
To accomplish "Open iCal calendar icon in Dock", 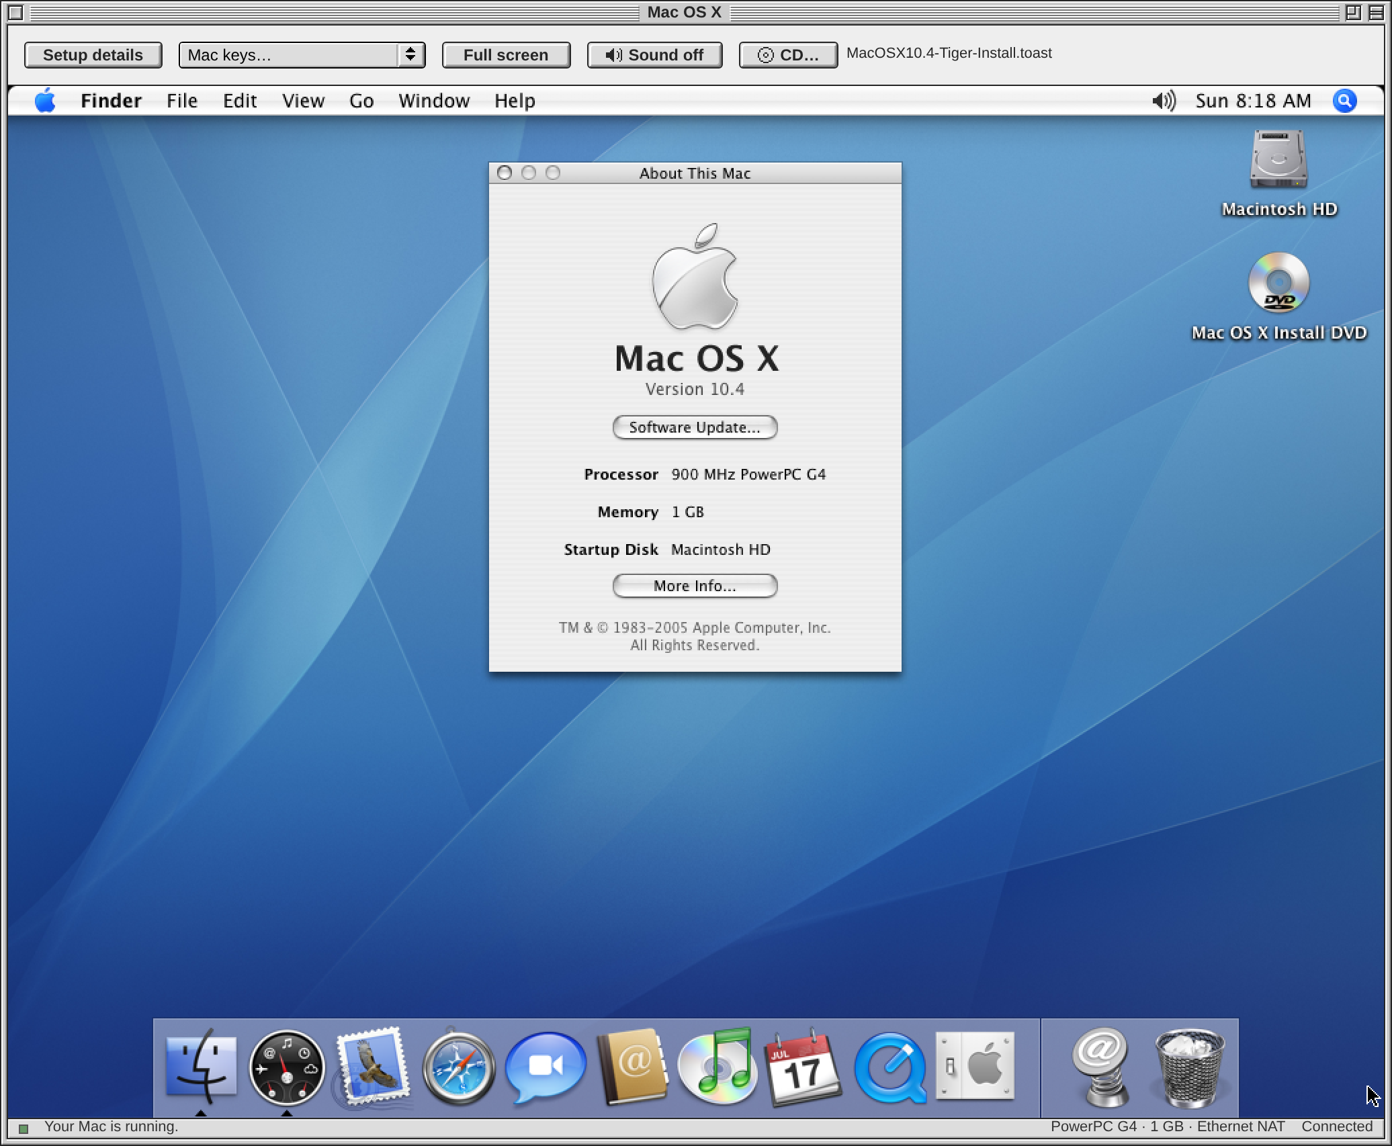I will (x=803, y=1067).
